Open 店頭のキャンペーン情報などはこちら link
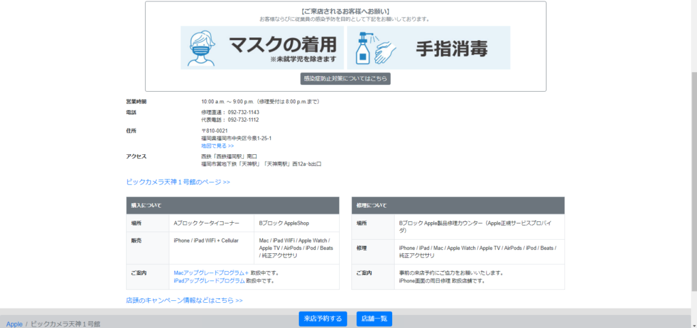The width and height of the screenshot is (697, 328). pos(184,300)
